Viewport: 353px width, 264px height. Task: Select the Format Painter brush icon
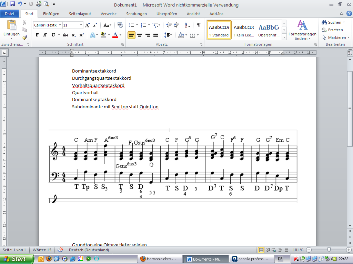click(24, 37)
